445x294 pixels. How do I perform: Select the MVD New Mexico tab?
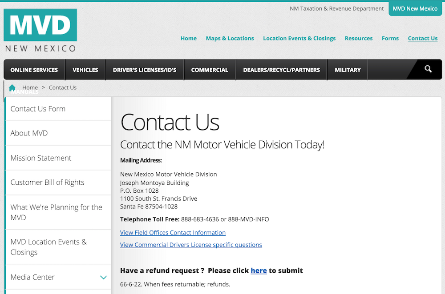415,8
